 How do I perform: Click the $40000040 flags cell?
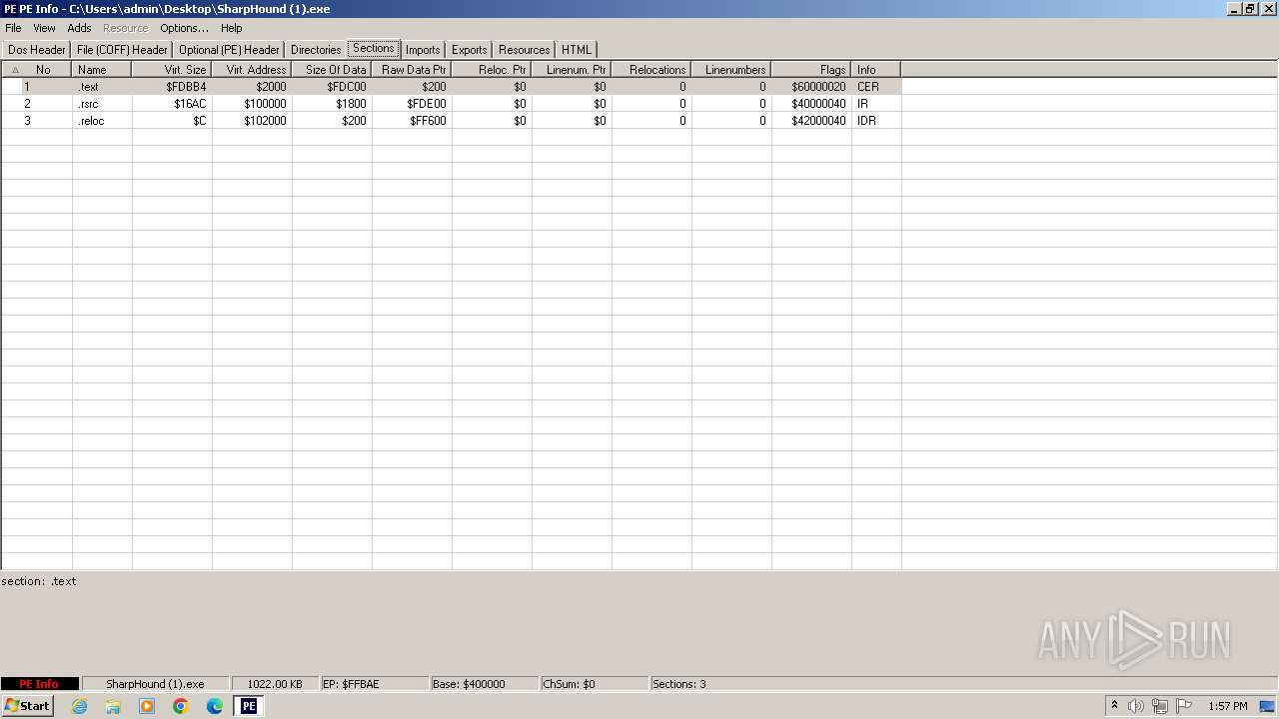point(811,104)
